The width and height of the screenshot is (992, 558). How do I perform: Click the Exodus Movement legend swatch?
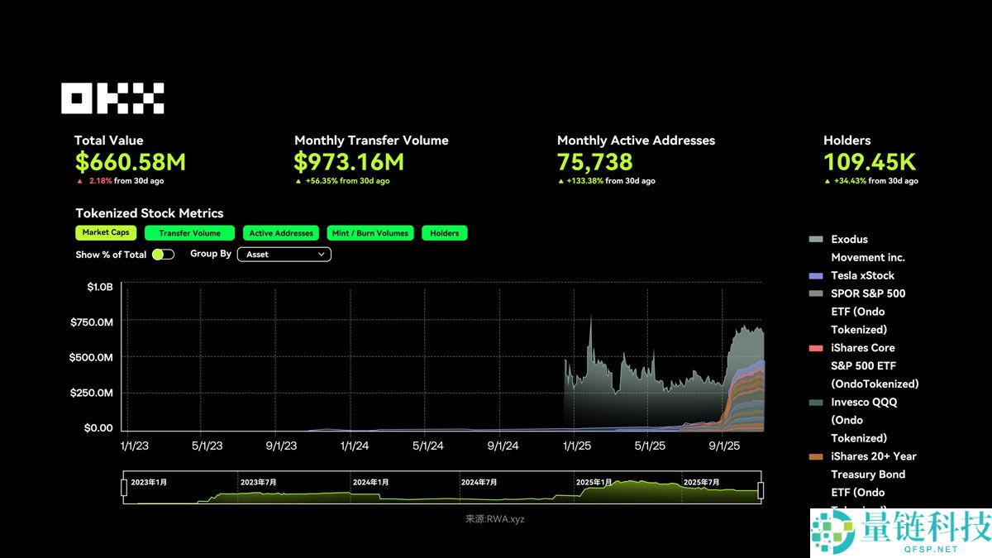click(816, 240)
